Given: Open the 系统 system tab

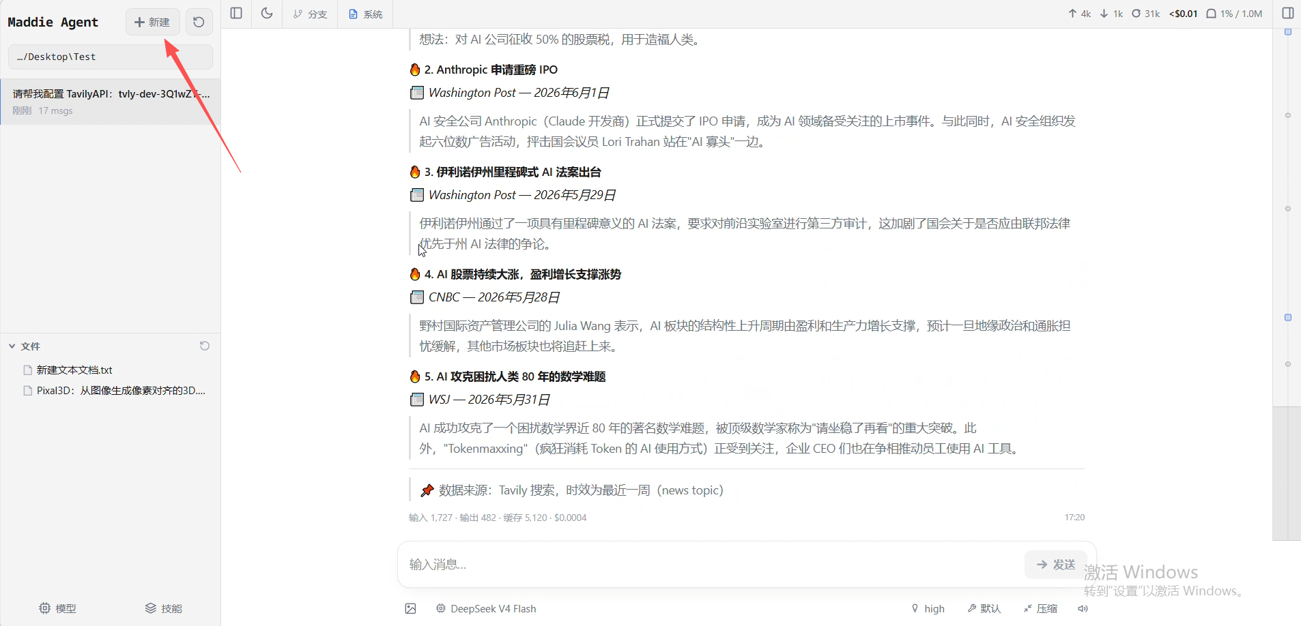Looking at the screenshot, I should click(365, 14).
